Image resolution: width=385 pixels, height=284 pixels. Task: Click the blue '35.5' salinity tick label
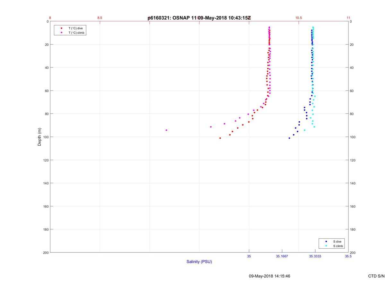click(x=348, y=256)
